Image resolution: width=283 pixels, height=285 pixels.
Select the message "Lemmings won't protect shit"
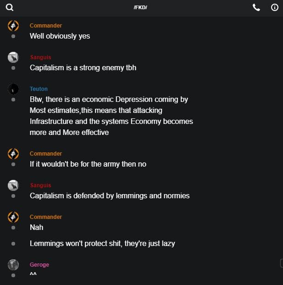pos(102,244)
